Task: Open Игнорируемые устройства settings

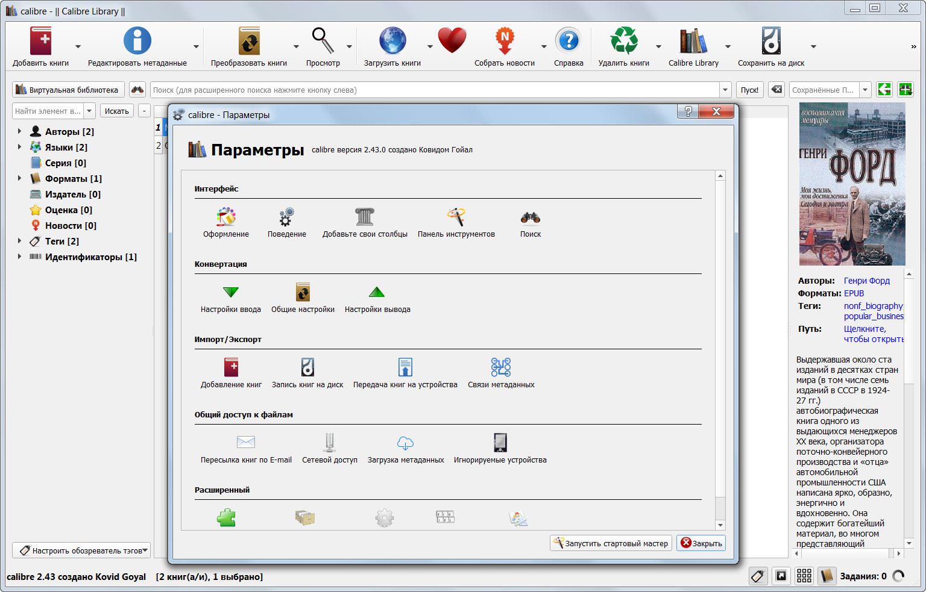Action: (500, 449)
